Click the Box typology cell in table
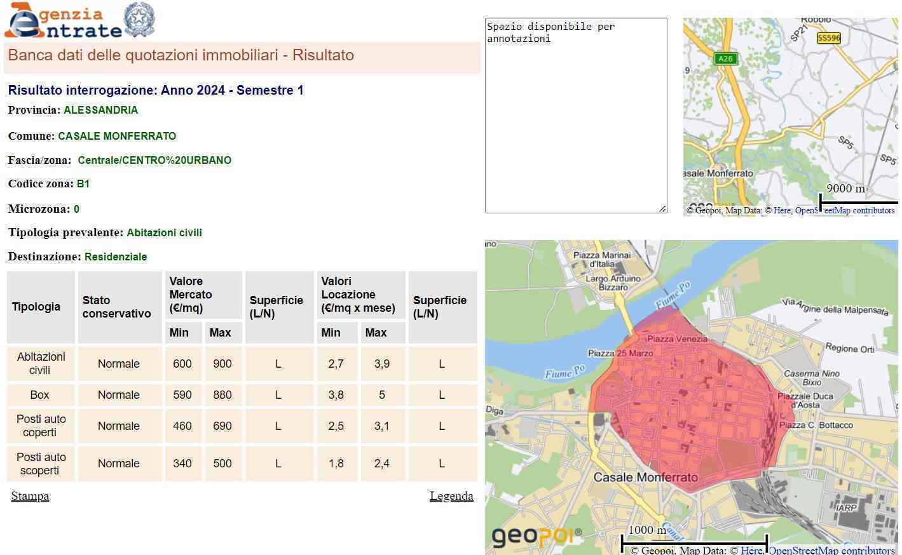The width and height of the screenshot is (902, 555). click(x=39, y=395)
